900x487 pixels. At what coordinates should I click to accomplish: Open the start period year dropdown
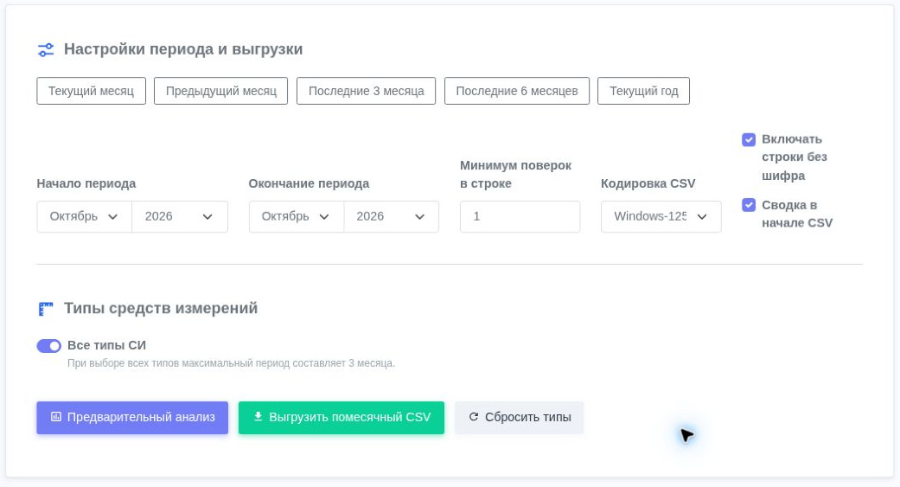click(180, 216)
